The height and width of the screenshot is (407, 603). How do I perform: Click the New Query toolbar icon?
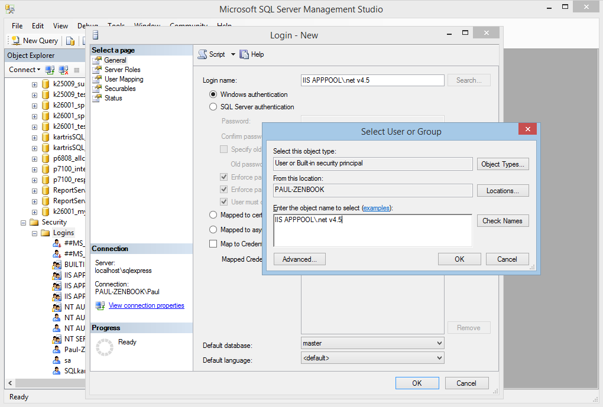pyautogui.click(x=16, y=41)
